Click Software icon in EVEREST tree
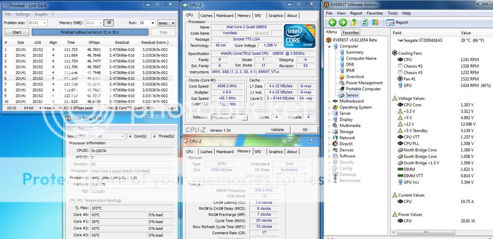 tap(335, 156)
